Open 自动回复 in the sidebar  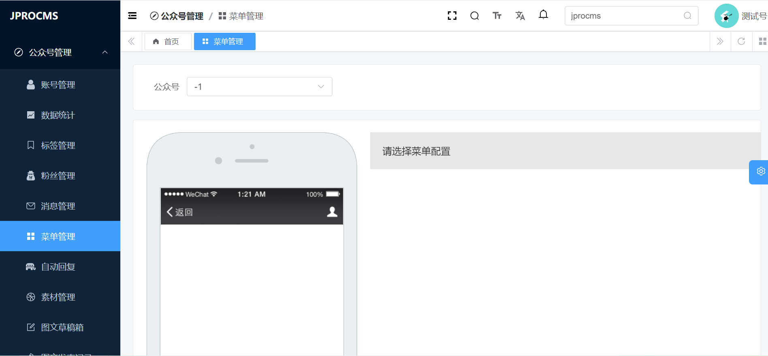pyautogui.click(x=58, y=267)
